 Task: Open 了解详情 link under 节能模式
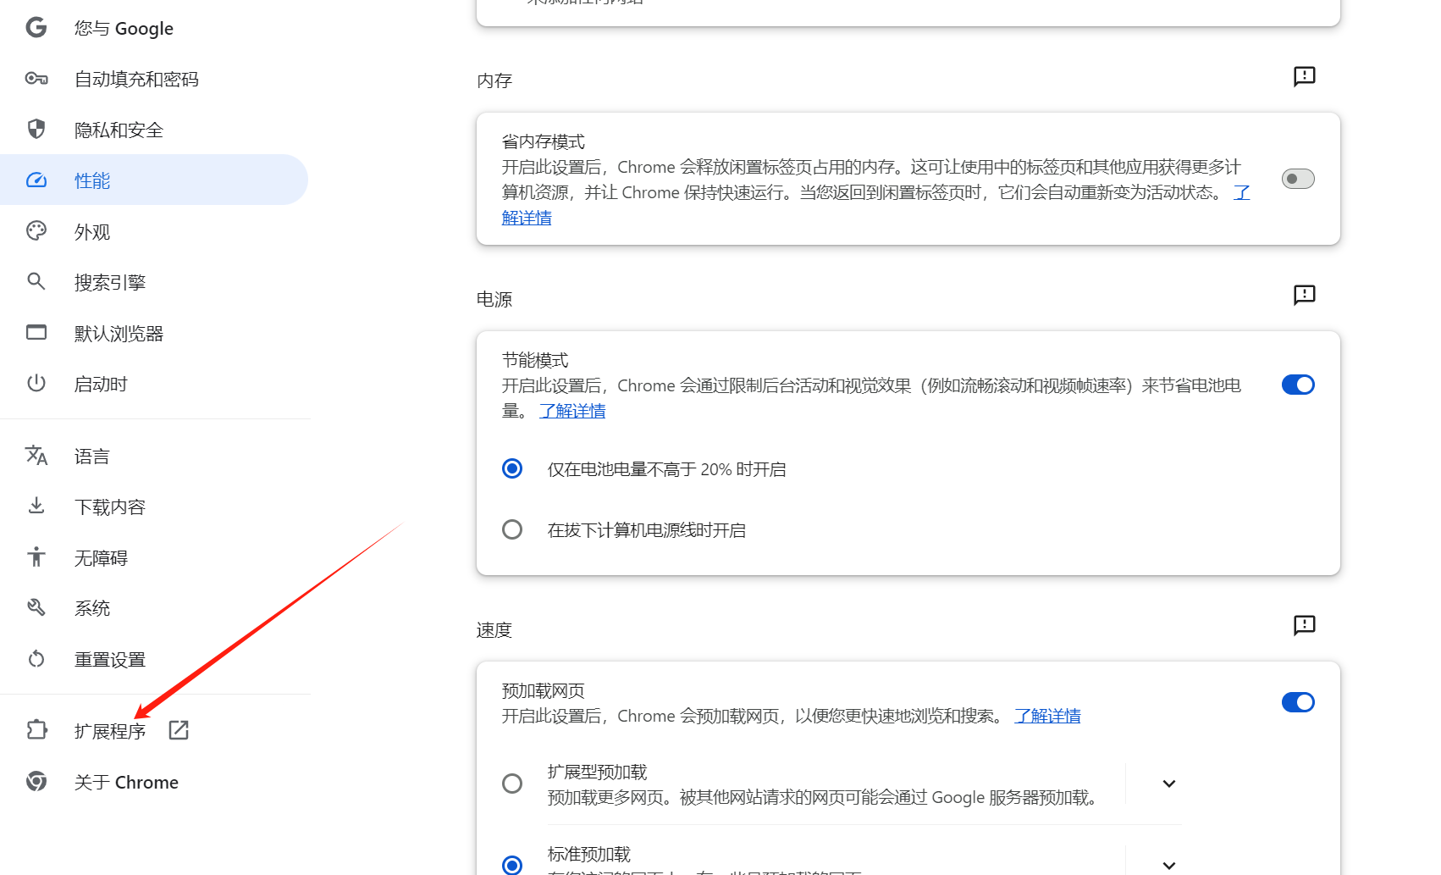(x=572, y=411)
